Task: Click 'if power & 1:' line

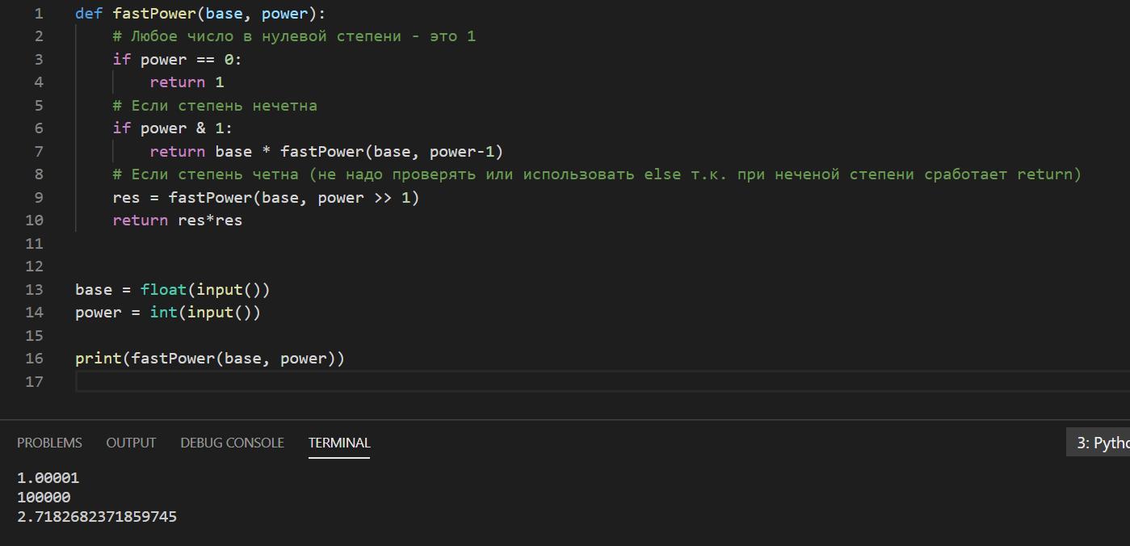Action: pos(172,128)
